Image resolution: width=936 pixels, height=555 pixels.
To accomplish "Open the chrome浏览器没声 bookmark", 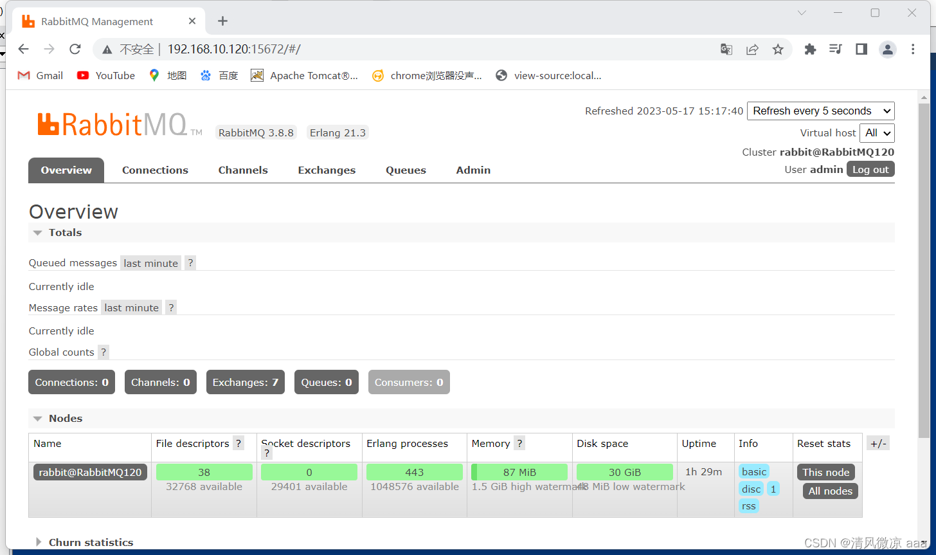I will click(x=427, y=75).
